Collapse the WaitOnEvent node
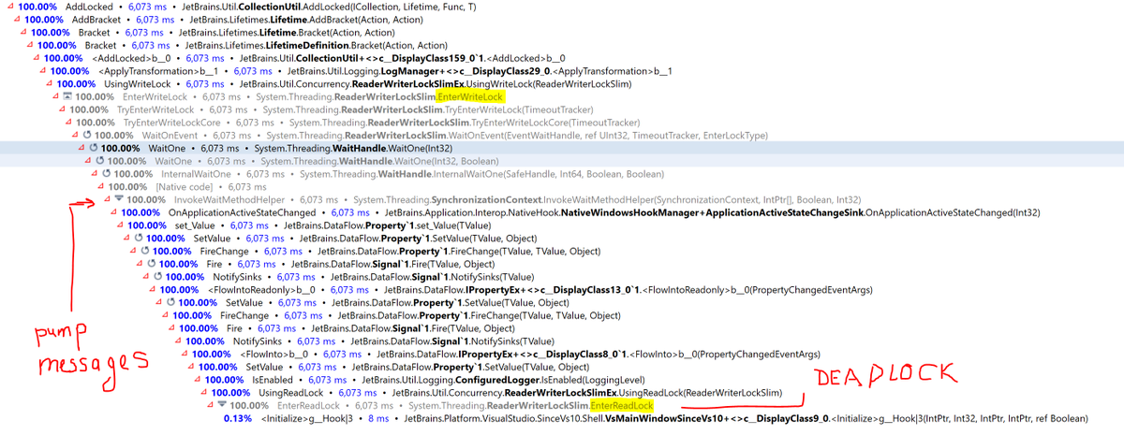The height and width of the screenshot is (435, 1124). click(x=74, y=135)
